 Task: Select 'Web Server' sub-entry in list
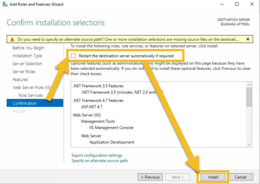click(x=91, y=136)
